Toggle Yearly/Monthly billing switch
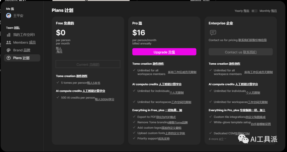This screenshot has width=287, height=152. pos(254,11)
